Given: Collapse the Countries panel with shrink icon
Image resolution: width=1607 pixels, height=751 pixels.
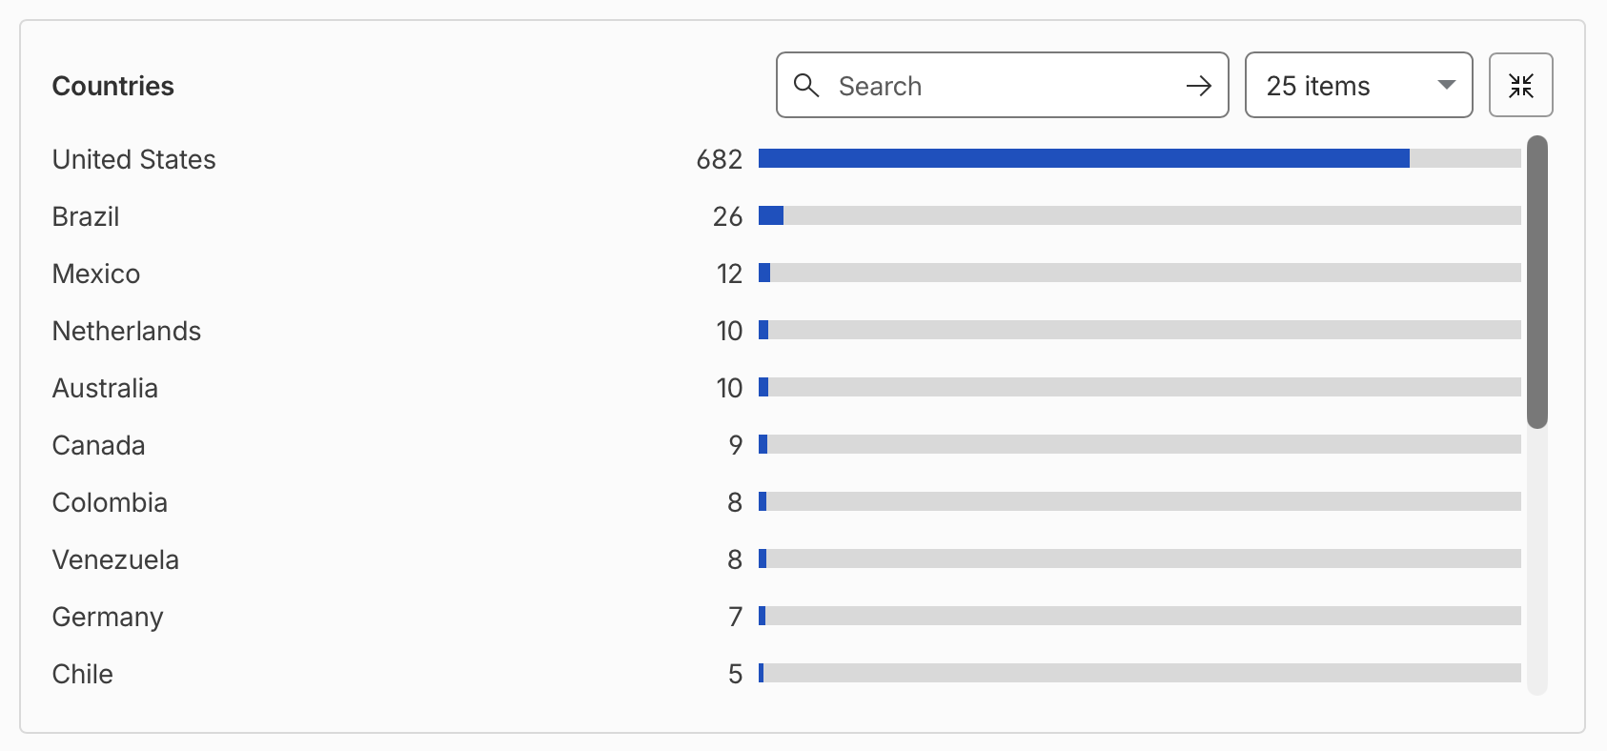Looking at the screenshot, I should 1521,85.
